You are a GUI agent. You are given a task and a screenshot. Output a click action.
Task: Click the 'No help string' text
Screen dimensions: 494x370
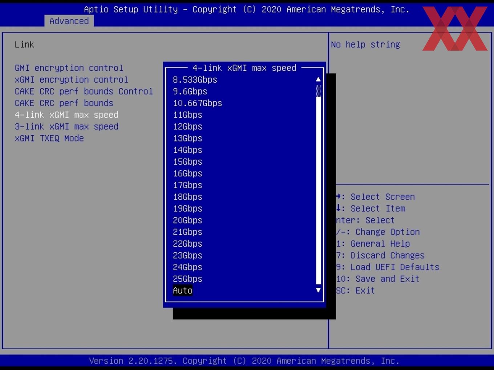[365, 45]
